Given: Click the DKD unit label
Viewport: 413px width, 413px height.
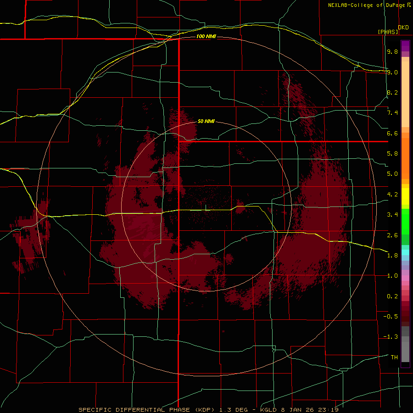Looking at the screenshot, I should (403, 28).
